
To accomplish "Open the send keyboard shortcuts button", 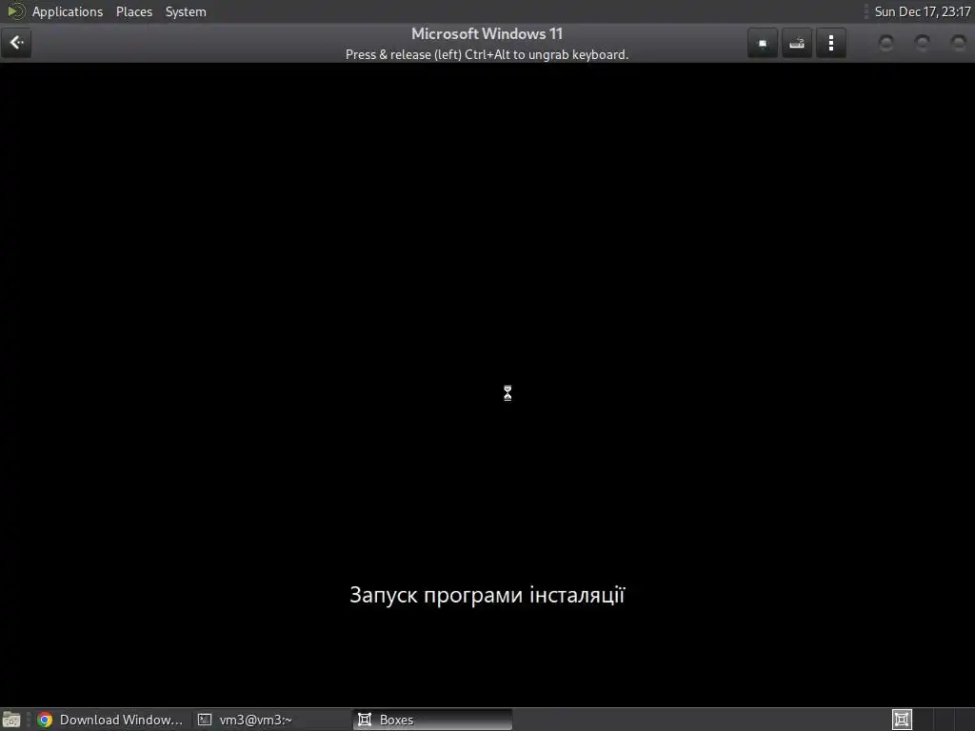I will (797, 43).
